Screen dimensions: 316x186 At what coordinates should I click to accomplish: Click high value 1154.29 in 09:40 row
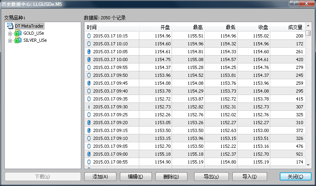coord(196,91)
